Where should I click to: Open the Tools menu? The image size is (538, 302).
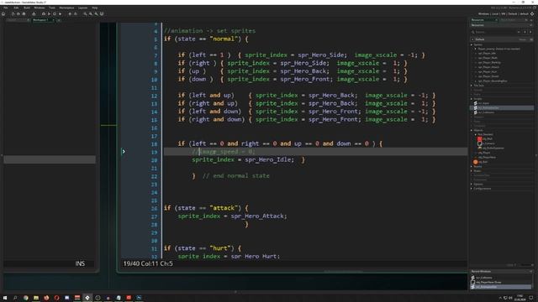52,8
